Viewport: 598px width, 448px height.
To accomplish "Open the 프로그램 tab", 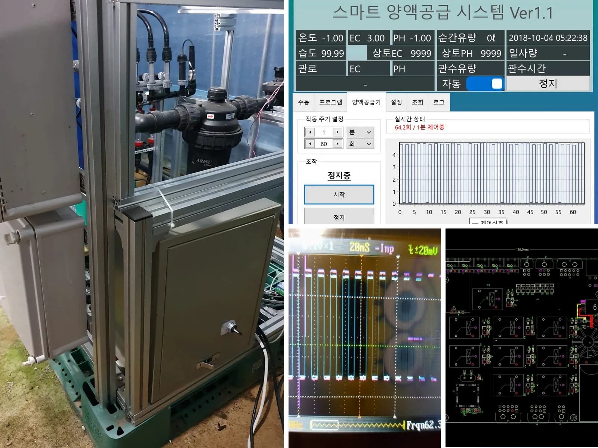I will [330, 102].
